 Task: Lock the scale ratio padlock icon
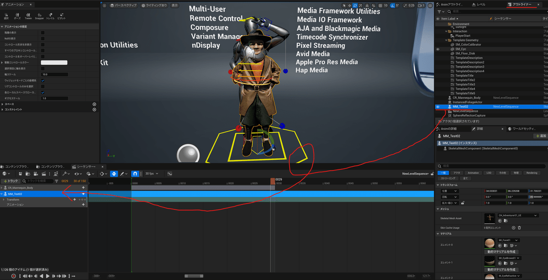(463, 202)
